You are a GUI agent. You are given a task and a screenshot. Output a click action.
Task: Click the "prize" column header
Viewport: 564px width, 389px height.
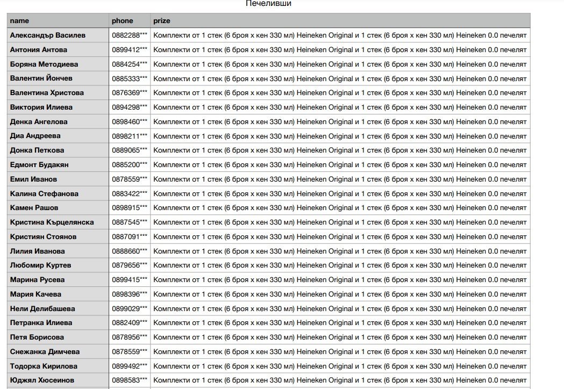pyautogui.click(x=162, y=21)
